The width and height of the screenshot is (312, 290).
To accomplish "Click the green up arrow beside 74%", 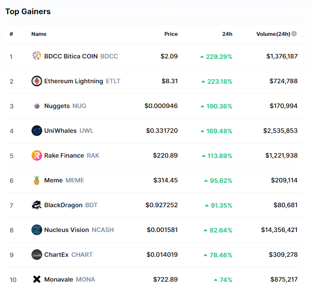I will (216, 280).
